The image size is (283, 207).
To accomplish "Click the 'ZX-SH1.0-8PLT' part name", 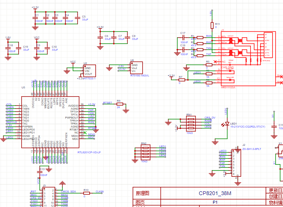I will point(252,149).
